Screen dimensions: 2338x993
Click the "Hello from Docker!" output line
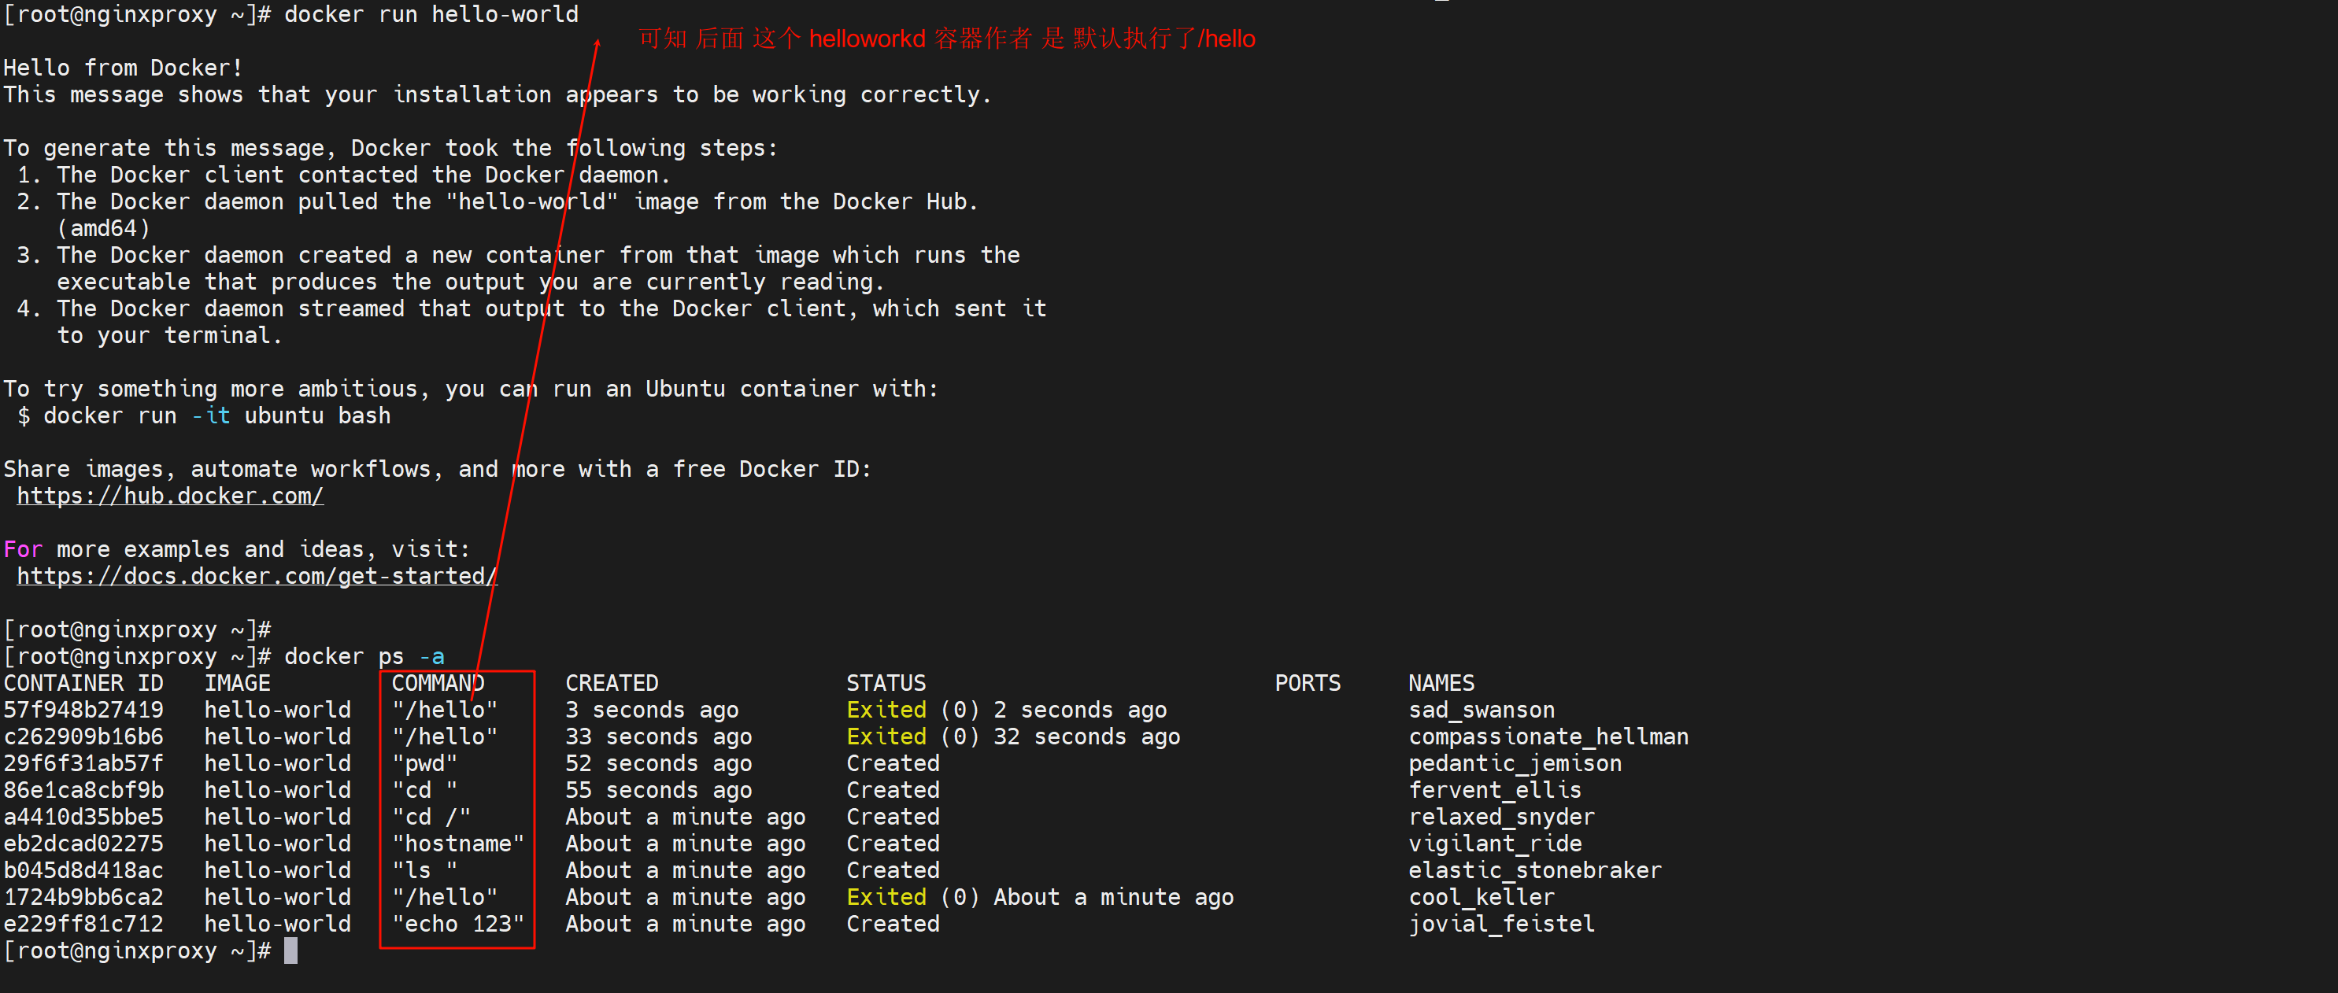[123, 68]
